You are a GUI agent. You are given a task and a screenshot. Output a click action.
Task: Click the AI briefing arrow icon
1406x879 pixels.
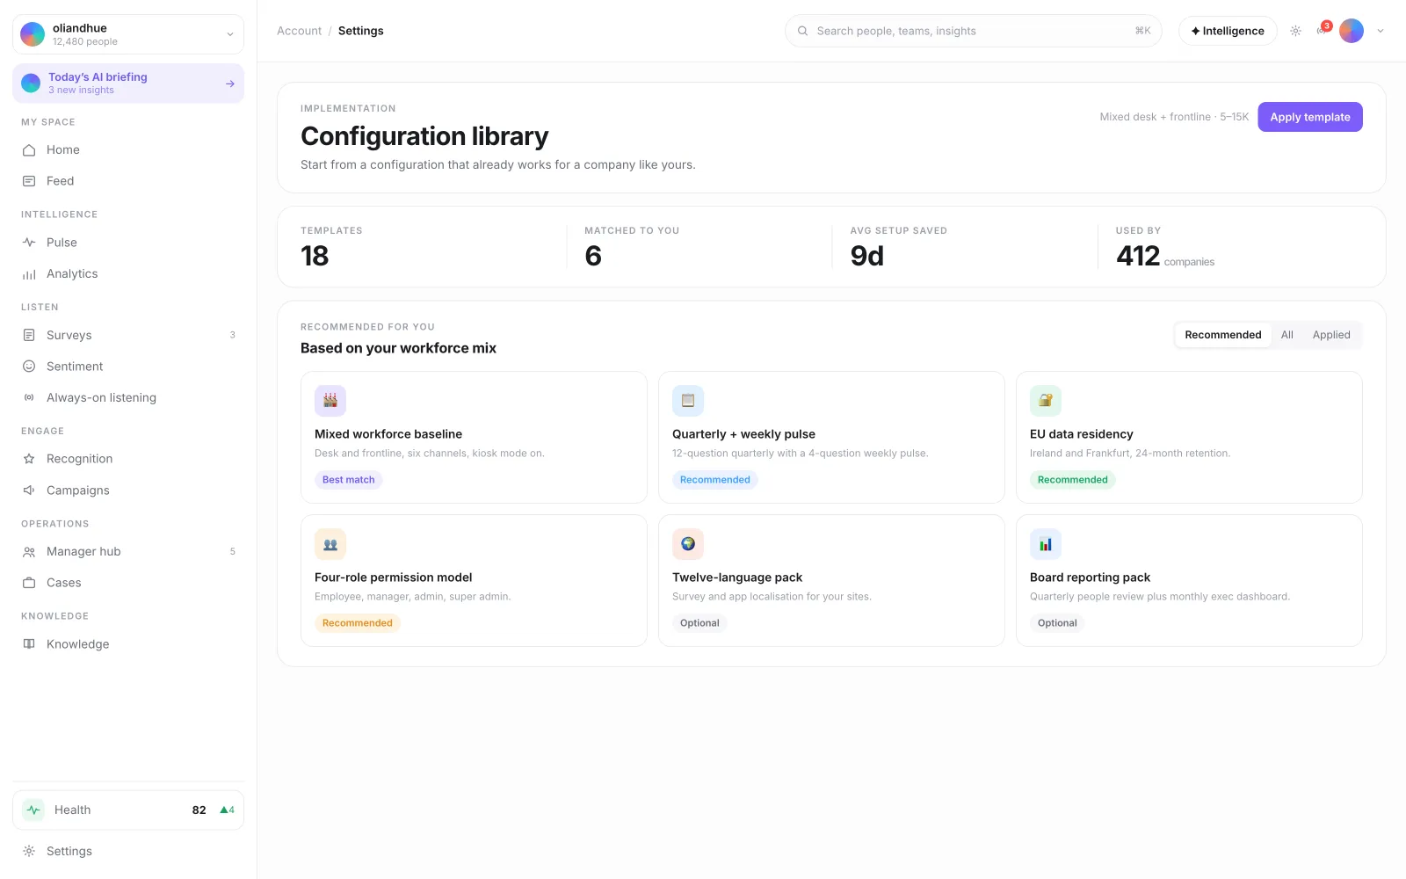pyautogui.click(x=230, y=84)
